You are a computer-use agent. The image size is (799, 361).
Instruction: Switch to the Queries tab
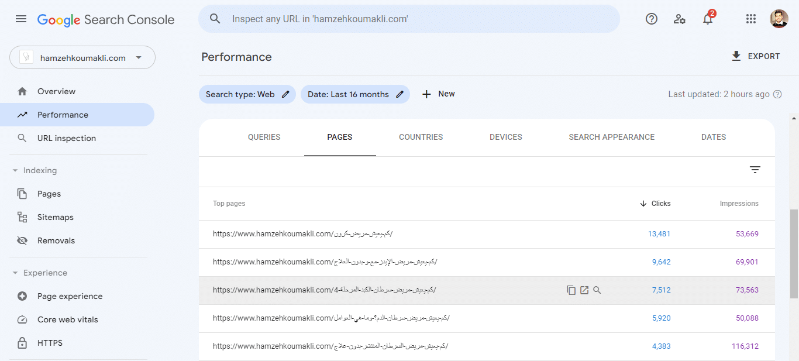(264, 137)
